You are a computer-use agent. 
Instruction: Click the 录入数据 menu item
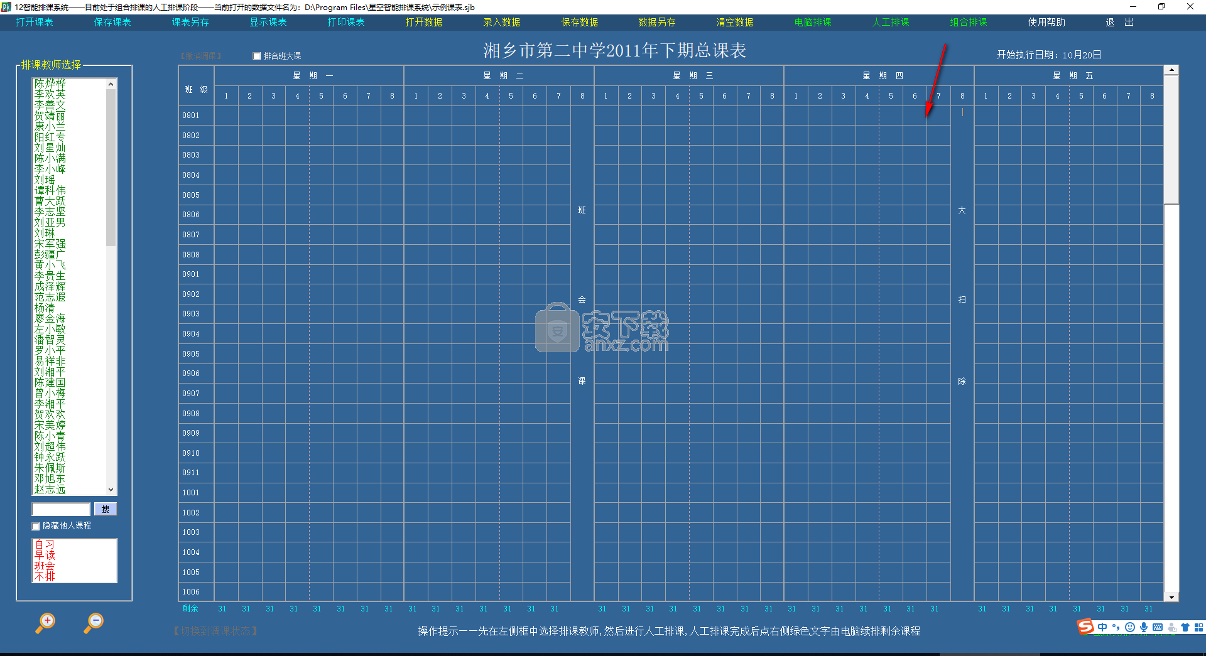pos(502,22)
